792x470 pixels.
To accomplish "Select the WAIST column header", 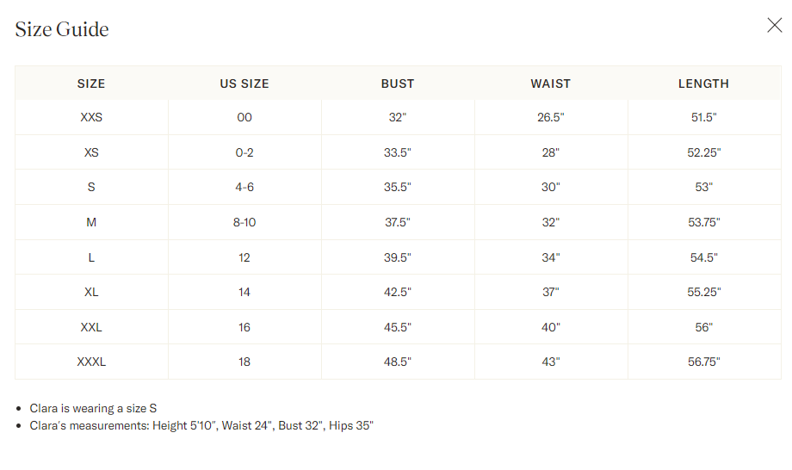I will (x=551, y=83).
